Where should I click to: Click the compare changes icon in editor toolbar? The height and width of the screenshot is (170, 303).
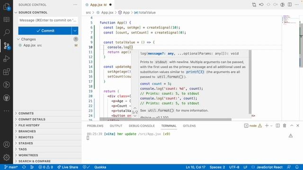point(254,5)
